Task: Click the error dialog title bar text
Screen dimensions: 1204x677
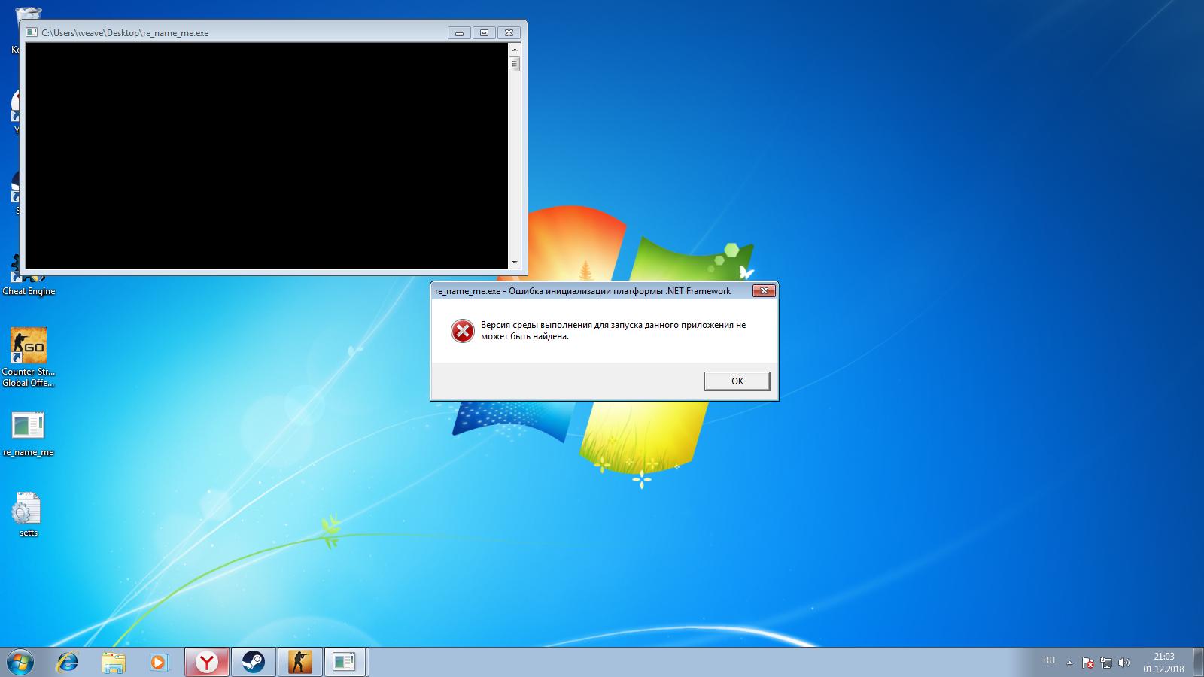Action: [582, 291]
